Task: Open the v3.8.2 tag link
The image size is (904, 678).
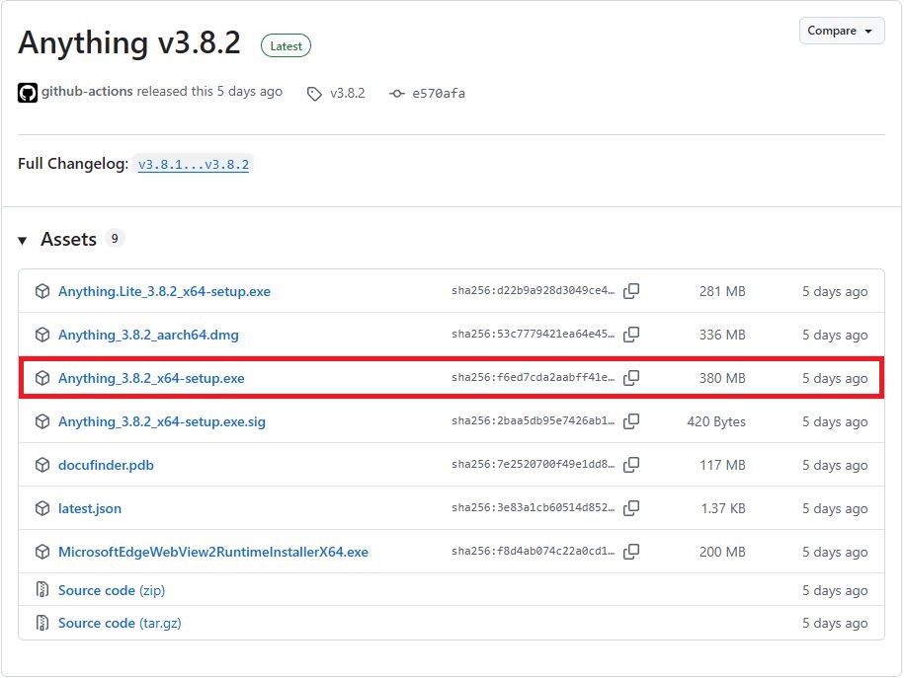Action: [347, 94]
